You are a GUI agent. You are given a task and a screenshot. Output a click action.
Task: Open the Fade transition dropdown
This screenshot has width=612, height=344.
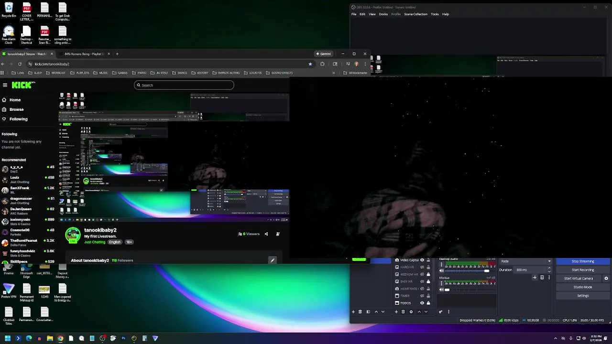coord(525,261)
